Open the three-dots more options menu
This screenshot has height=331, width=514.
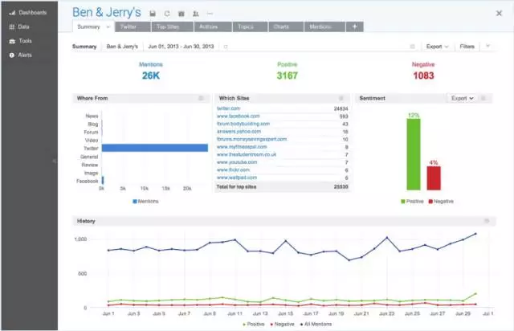click(x=210, y=14)
